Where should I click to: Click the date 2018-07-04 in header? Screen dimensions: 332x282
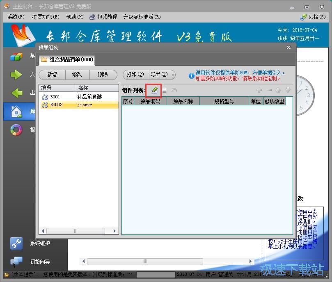305,30
